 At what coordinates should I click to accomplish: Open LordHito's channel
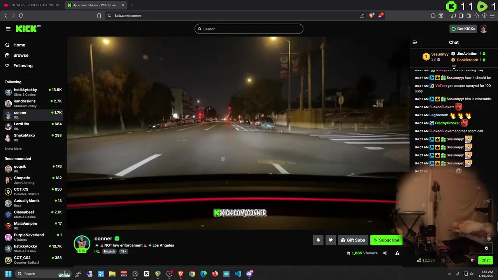[33, 126]
